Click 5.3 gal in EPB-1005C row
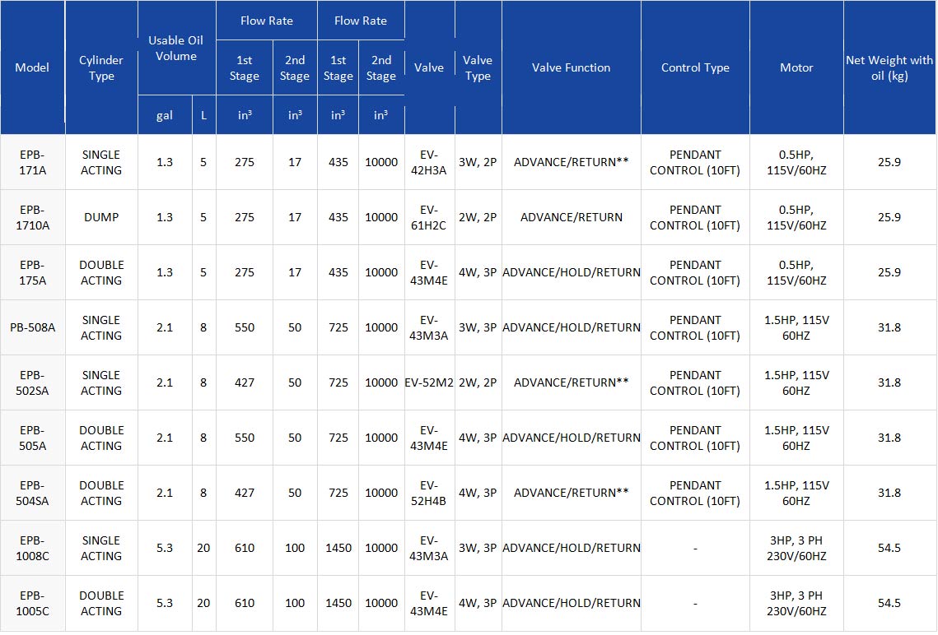Screen dimensions: 938x635 [165, 604]
